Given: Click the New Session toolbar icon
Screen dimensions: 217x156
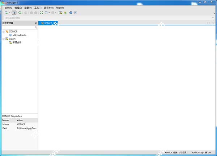Looking at the screenshot, I should 6,12.
